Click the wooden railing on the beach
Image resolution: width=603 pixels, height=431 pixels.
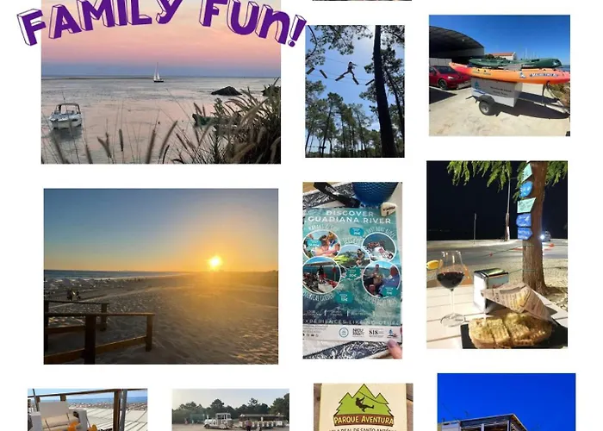click(x=98, y=333)
